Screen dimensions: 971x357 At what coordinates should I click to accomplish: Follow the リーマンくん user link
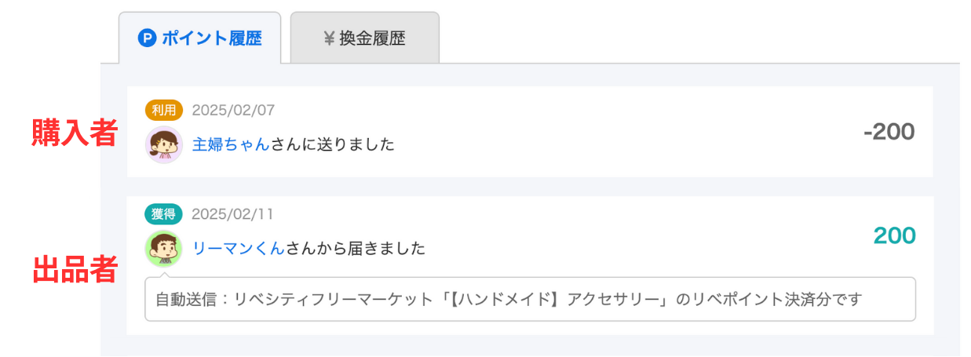239,249
